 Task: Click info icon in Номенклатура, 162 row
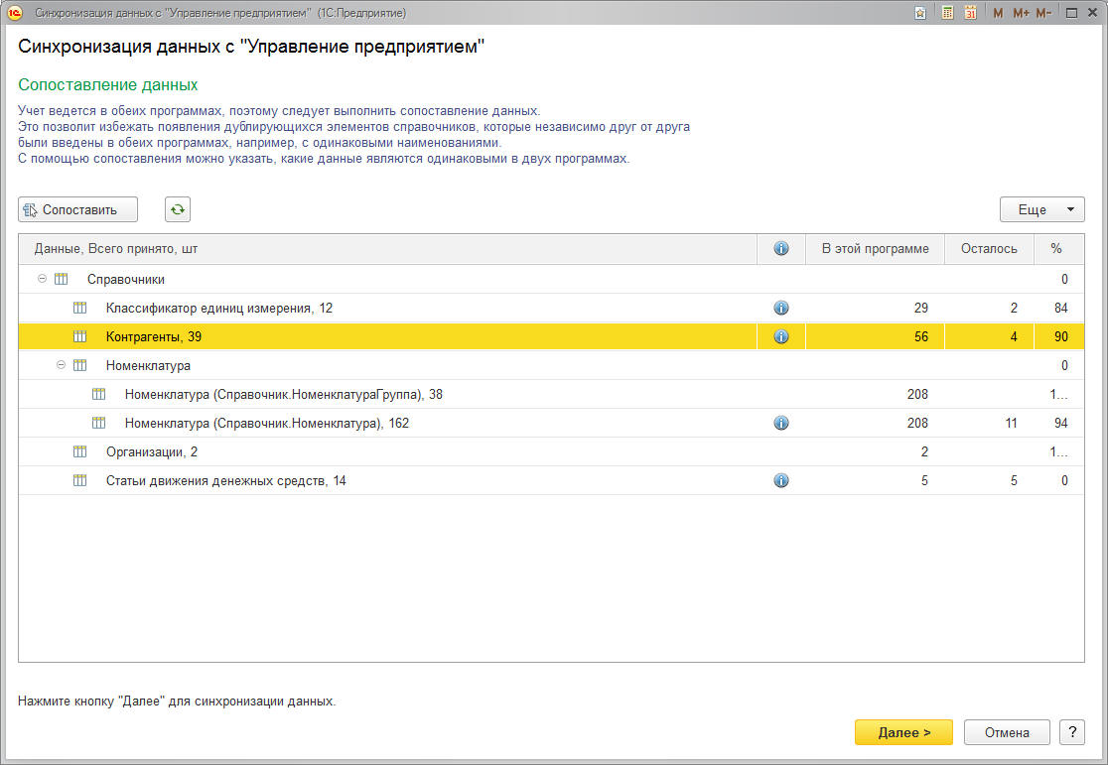click(780, 424)
